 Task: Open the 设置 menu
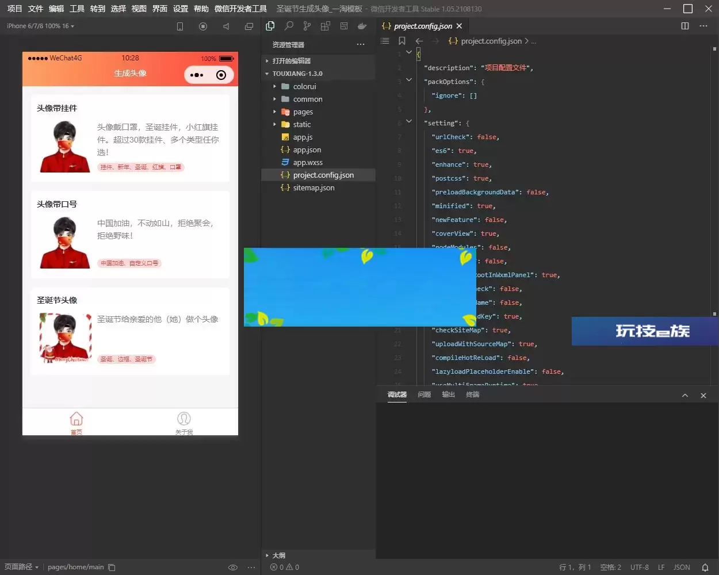(180, 9)
